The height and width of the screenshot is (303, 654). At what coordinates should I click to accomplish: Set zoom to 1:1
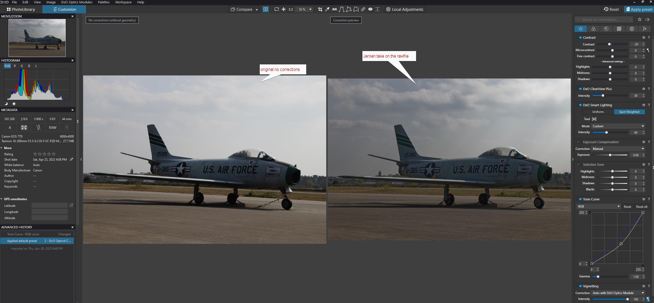tap(291, 9)
